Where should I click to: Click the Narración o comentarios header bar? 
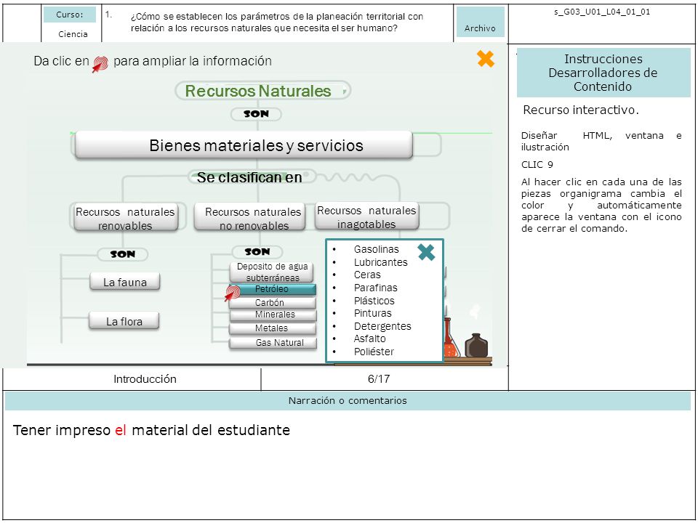click(348, 401)
